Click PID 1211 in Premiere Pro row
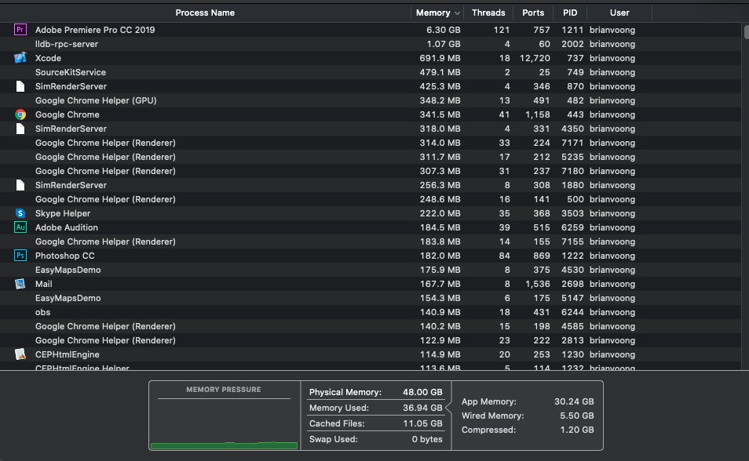 [x=572, y=30]
